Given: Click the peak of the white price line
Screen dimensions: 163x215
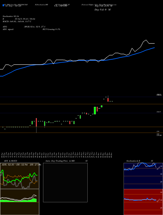Looking at the screenshot, I should pos(146,40).
